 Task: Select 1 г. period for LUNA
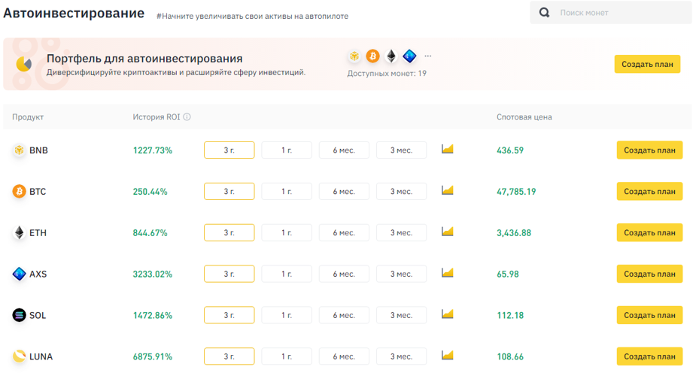pyautogui.click(x=287, y=356)
